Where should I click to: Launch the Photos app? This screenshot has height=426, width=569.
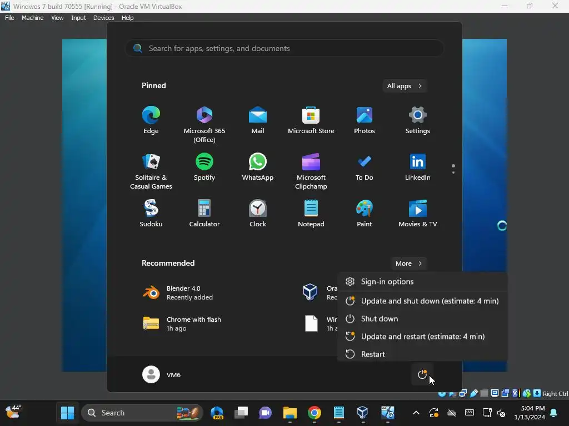tap(365, 120)
